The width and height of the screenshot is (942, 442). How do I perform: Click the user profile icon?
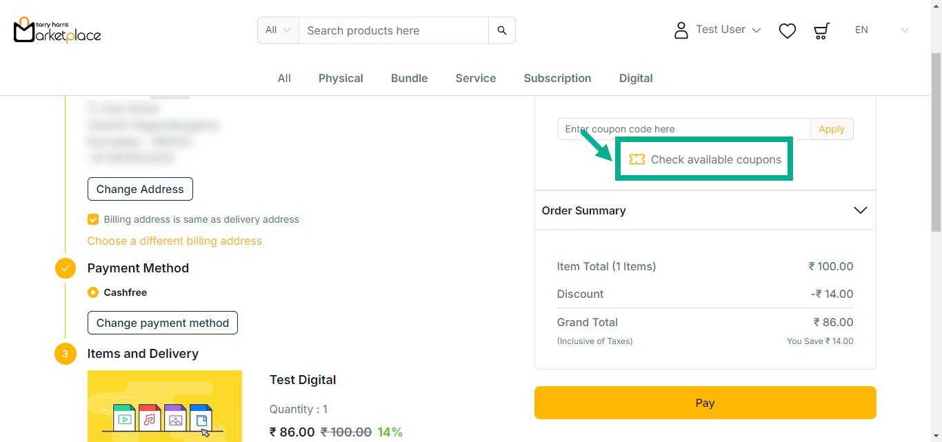click(681, 30)
